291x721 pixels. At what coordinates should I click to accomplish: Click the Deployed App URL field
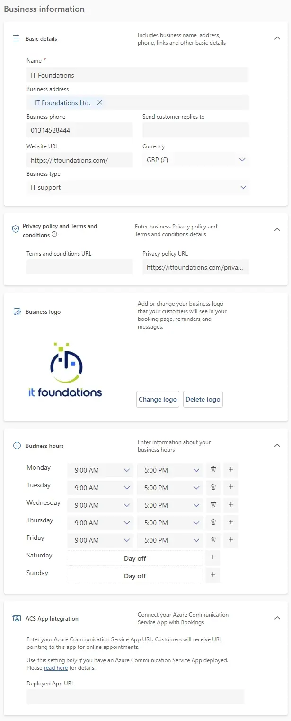[135, 697]
